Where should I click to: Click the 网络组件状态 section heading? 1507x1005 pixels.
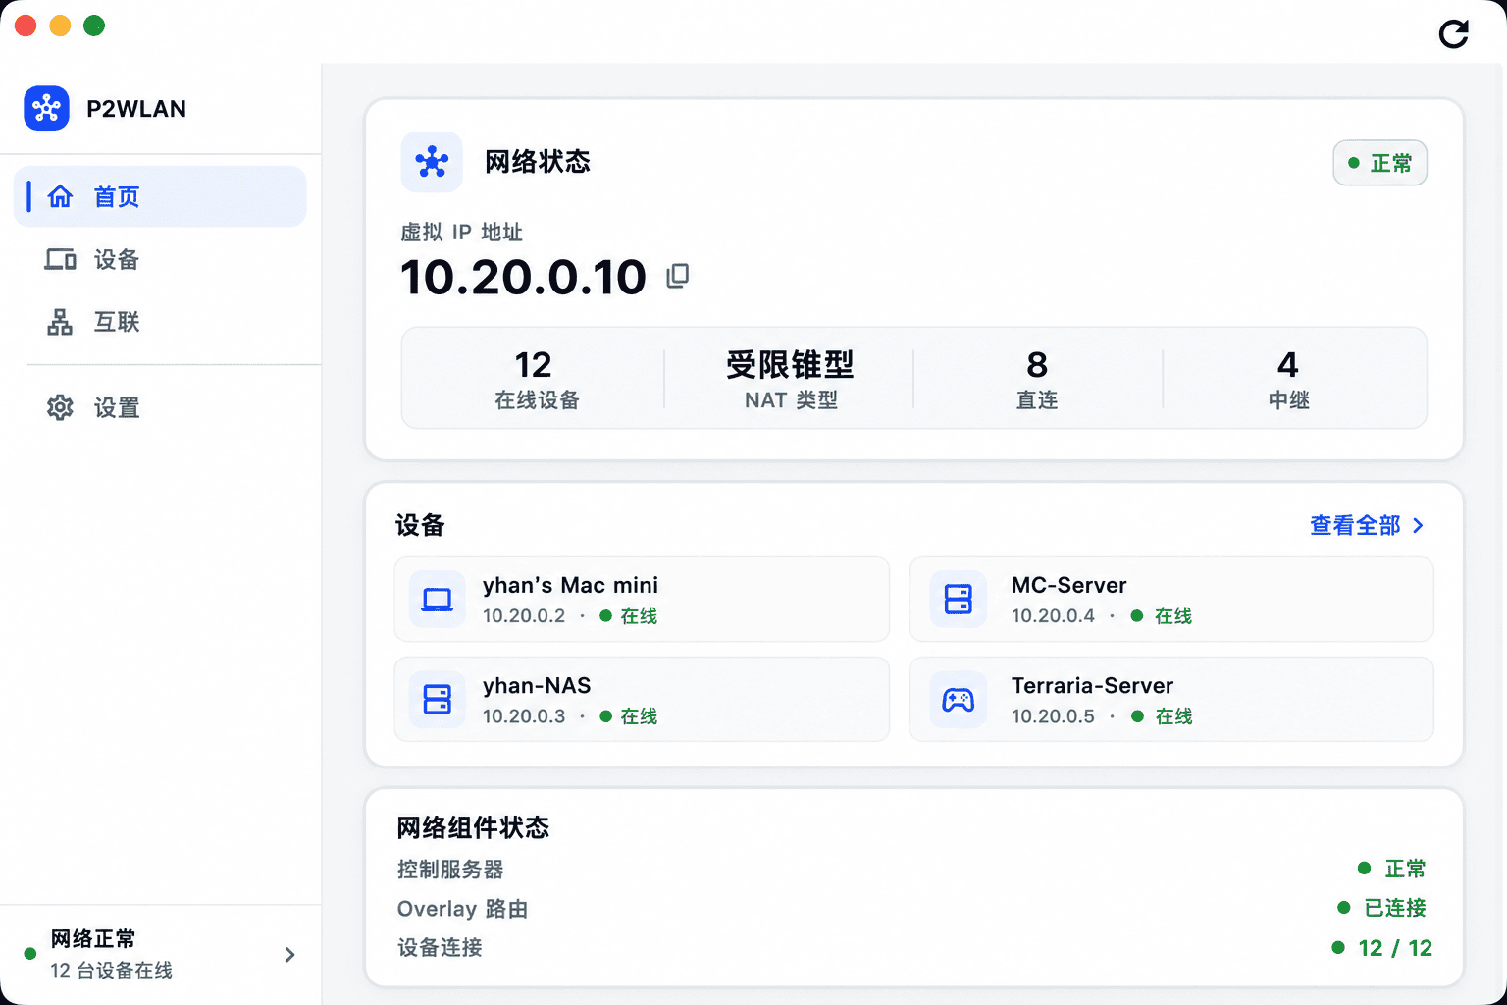[x=473, y=828]
